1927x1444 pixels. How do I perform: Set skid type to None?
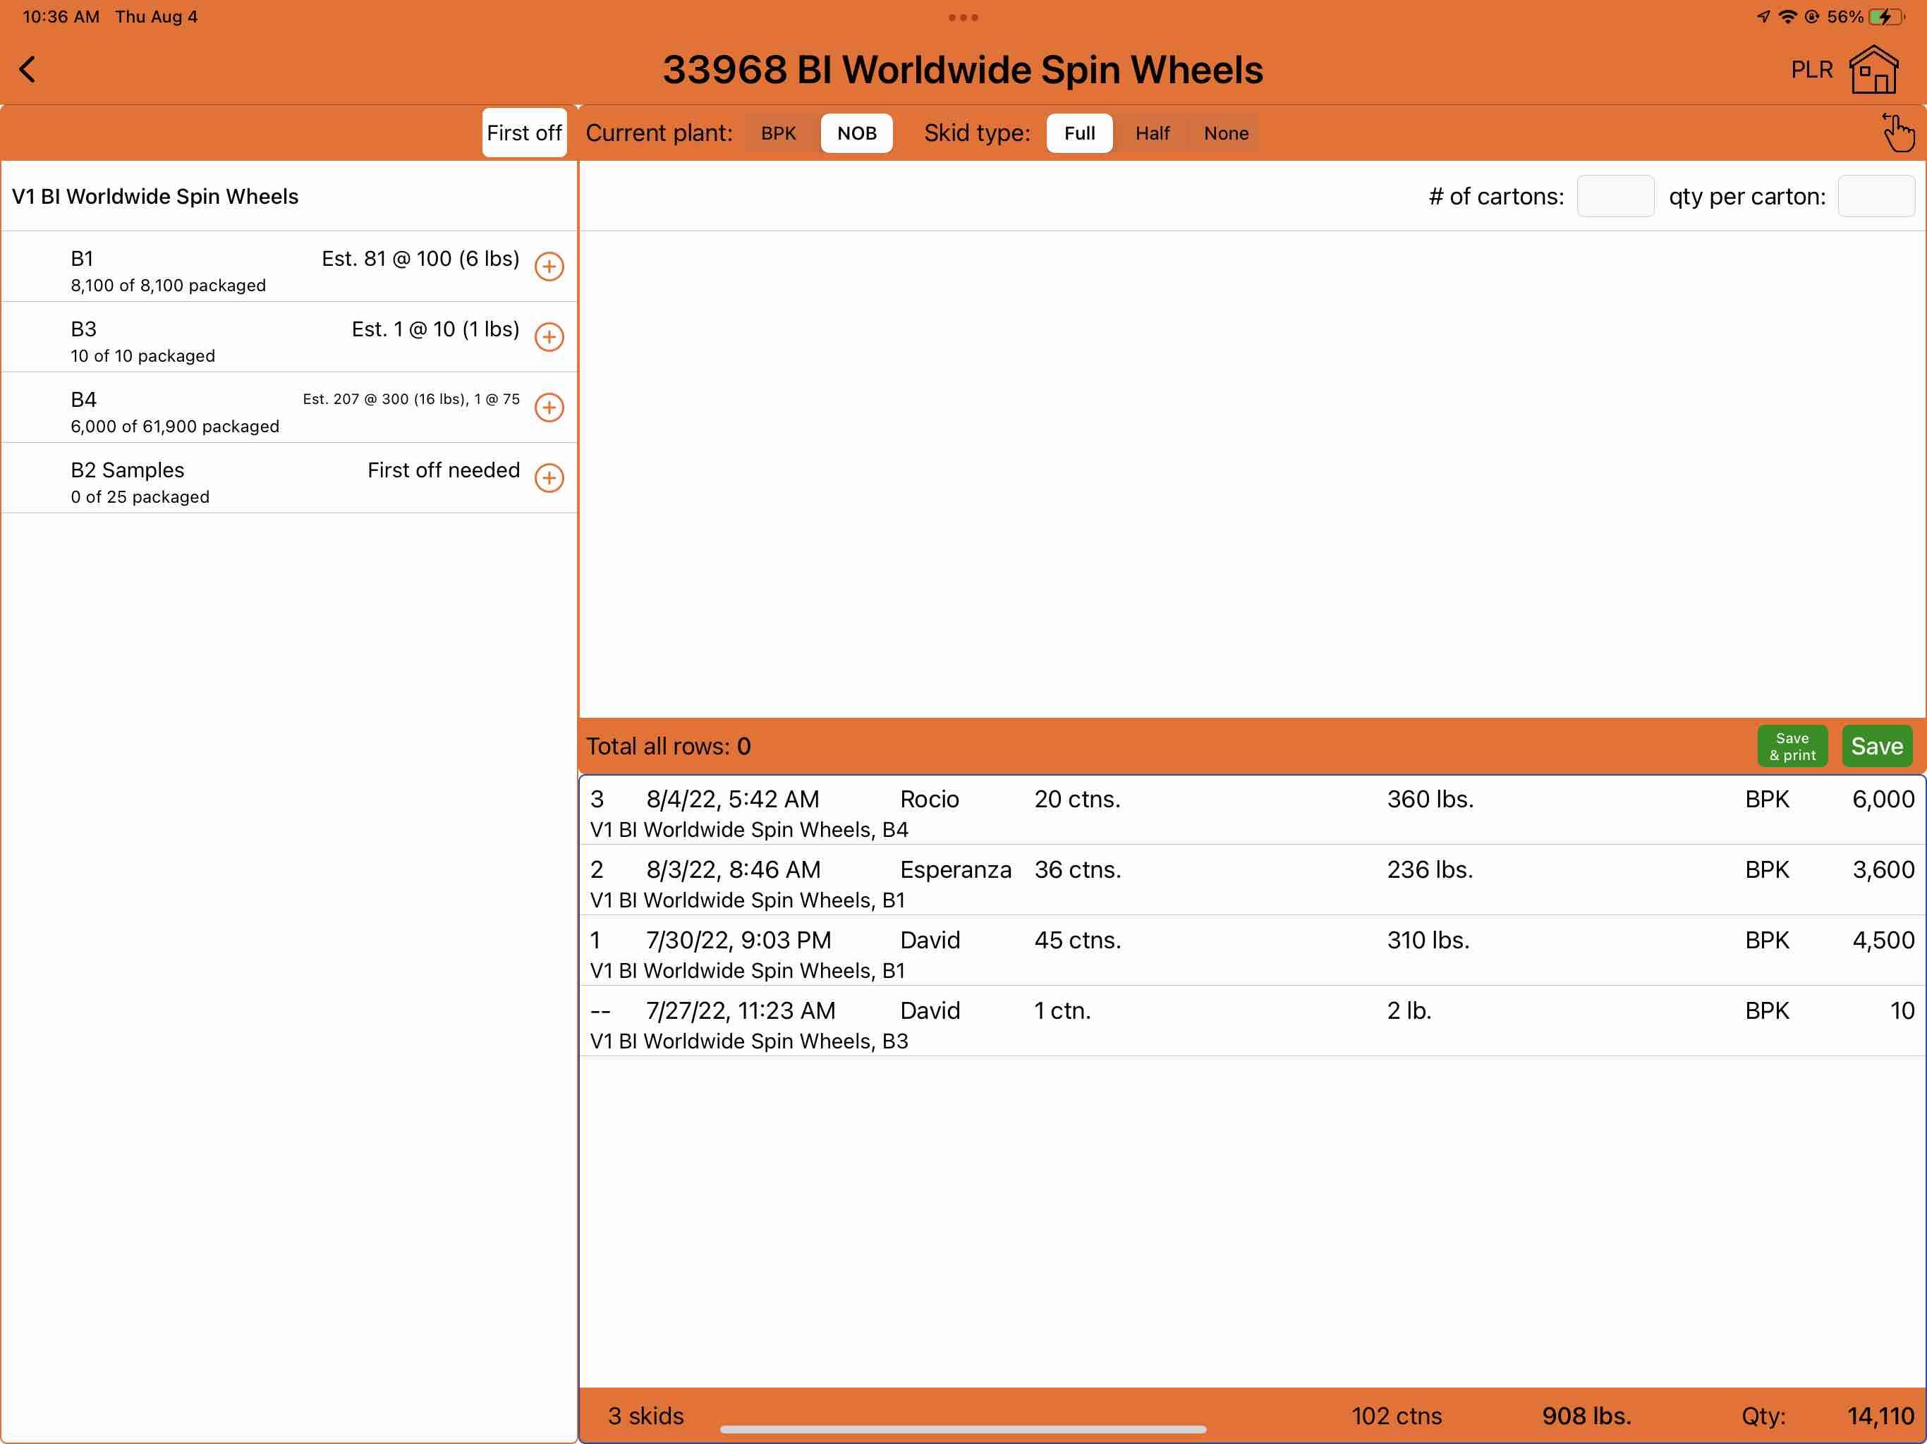1226,133
